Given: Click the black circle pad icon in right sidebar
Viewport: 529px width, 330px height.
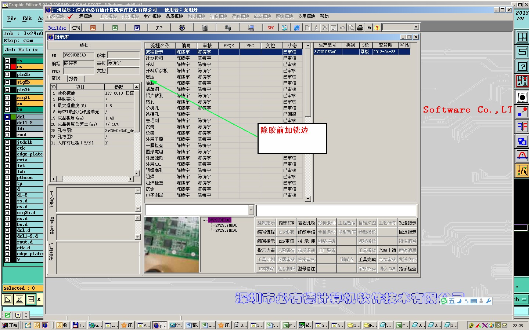Looking at the screenshot, I should (522, 97).
